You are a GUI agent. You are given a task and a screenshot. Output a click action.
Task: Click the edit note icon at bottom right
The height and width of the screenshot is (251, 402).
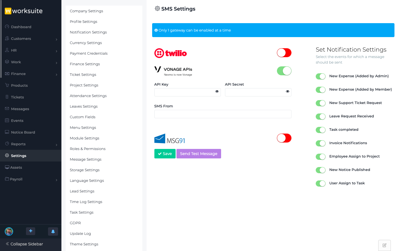pos(384,245)
